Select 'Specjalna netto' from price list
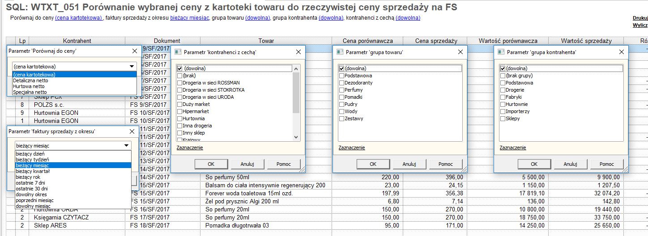Image resolution: width=648 pixels, height=236 pixels. point(75,92)
